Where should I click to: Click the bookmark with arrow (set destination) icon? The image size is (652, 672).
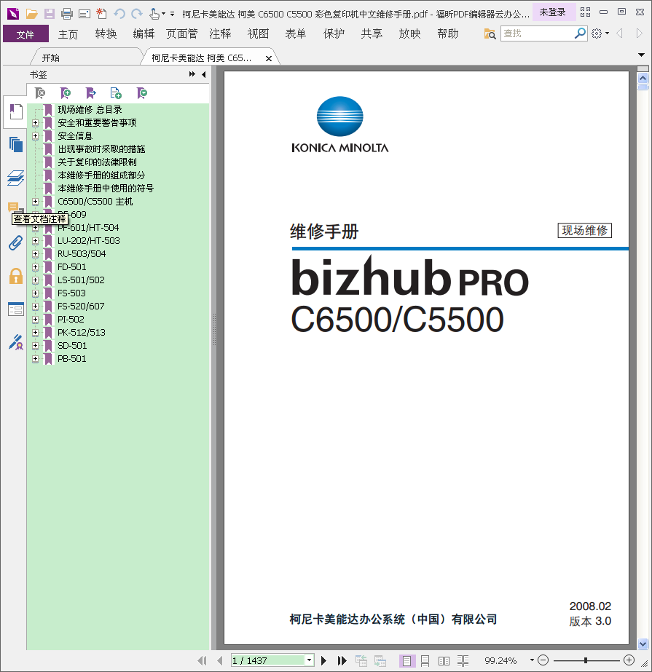(90, 92)
